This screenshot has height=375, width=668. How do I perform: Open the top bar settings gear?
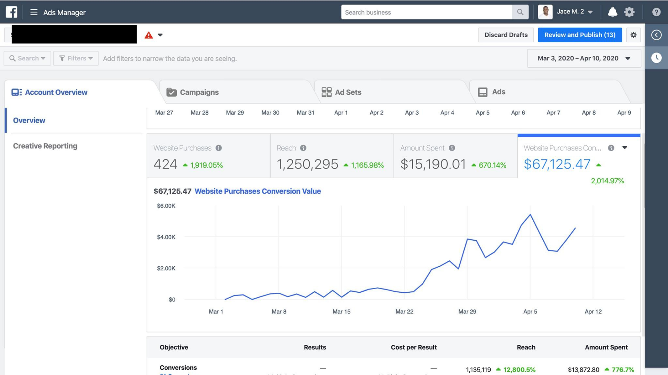[629, 12]
